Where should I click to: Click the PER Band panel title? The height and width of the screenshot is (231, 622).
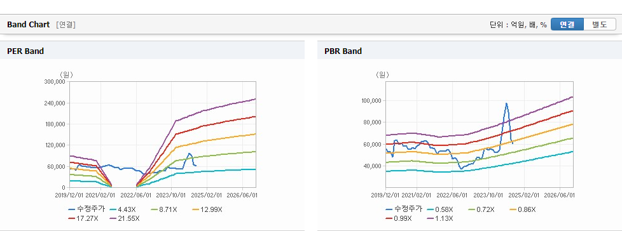25,51
